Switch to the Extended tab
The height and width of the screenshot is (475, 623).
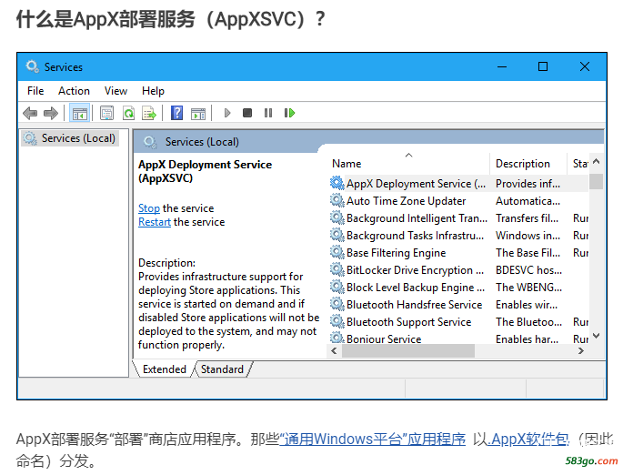pos(164,369)
